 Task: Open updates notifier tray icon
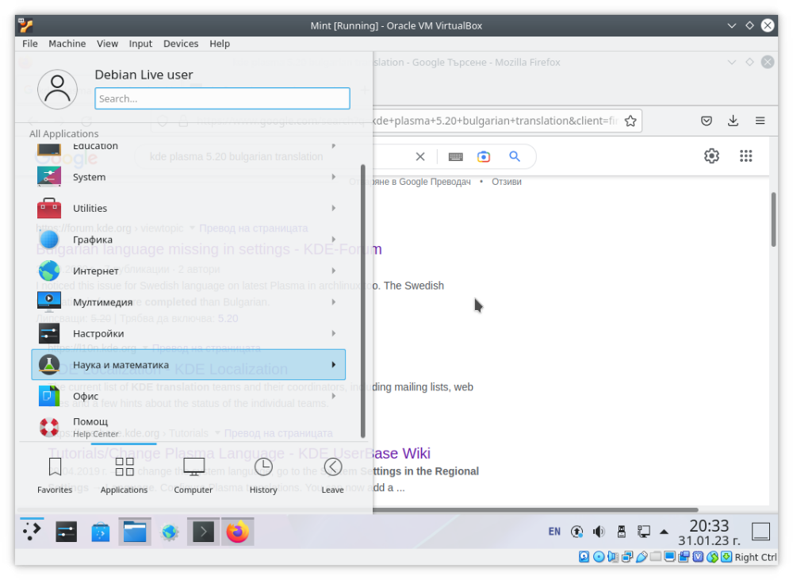(x=577, y=532)
